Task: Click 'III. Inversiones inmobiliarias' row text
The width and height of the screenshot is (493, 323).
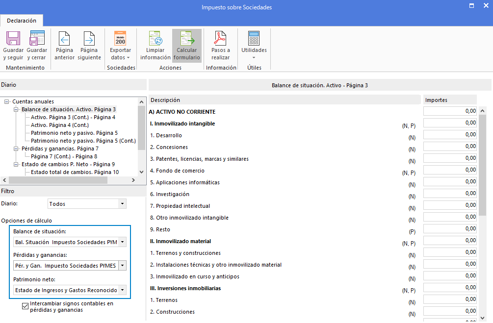Action: click(185, 288)
